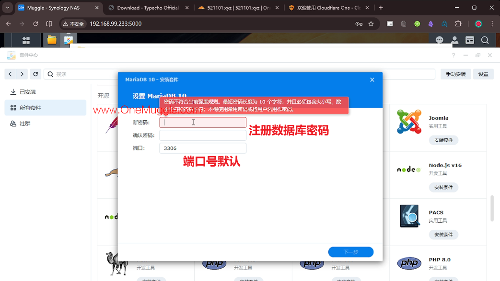Viewport: 500px width, 281px height.
Task: Click the green extension icon in toolbar
Action: (x=417, y=24)
